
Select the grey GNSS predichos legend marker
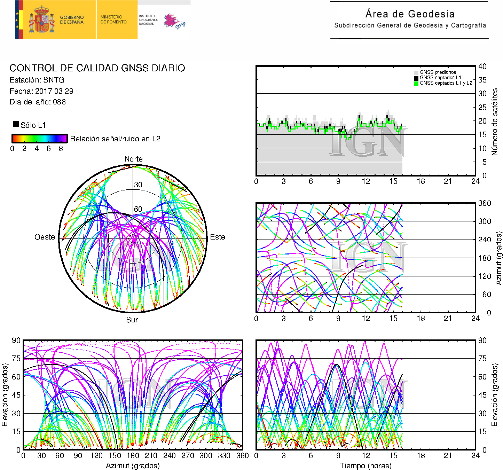click(416, 72)
